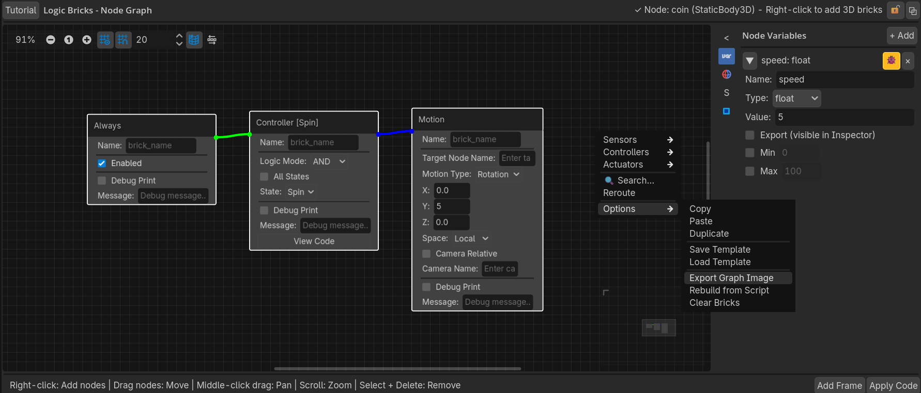
Task: Open State Spin dropdown
Action: tap(301, 192)
